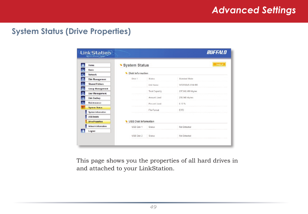Viewport: 308px width, 214px height.
Task: Click the highlighted System Status icon
Action: (83, 107)
